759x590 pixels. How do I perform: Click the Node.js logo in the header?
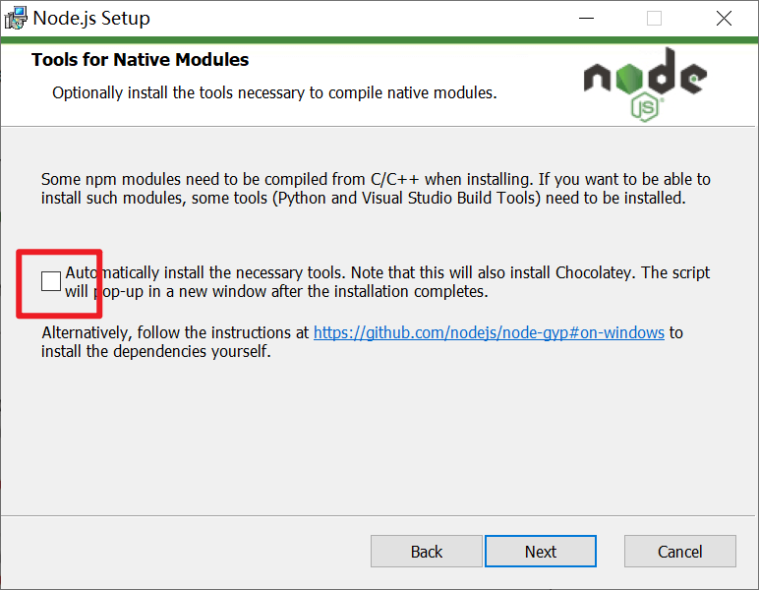pyautogui.click(x=644, y=81)
